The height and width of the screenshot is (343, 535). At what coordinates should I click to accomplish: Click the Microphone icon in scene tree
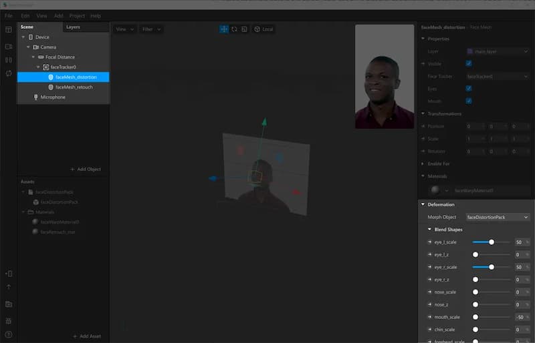tap(36, 97)
